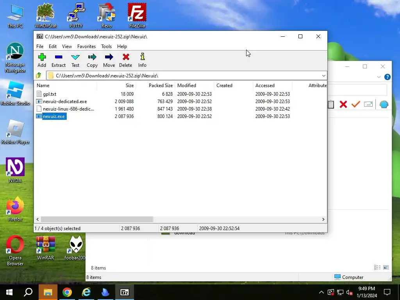Click the 7-Zip taskbar button
This screenshot has height=300, width=400.
(x=125, y=292)
